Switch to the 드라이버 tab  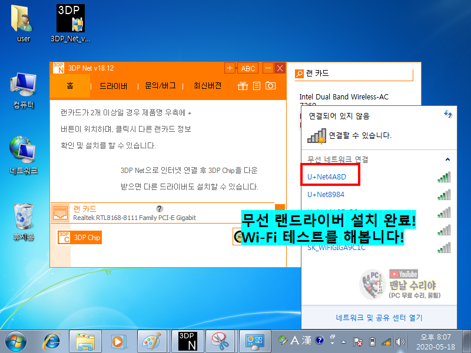pyautogui.click(x=113, y=86)
